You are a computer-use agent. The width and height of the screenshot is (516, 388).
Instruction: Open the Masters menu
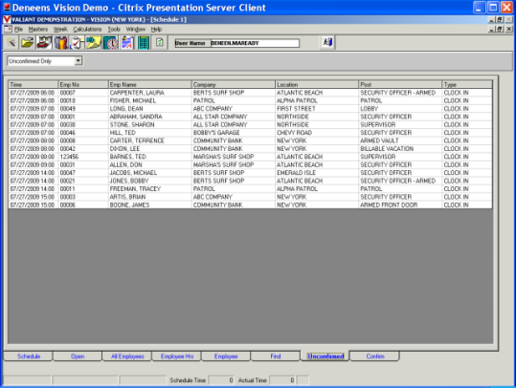38,30
